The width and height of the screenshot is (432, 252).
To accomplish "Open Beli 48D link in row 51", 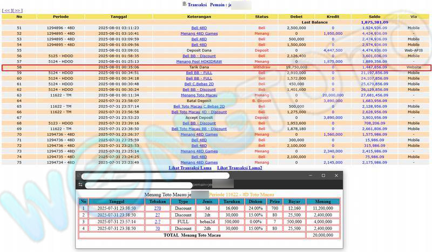I will pyautogui.click(x=199, y=28).
